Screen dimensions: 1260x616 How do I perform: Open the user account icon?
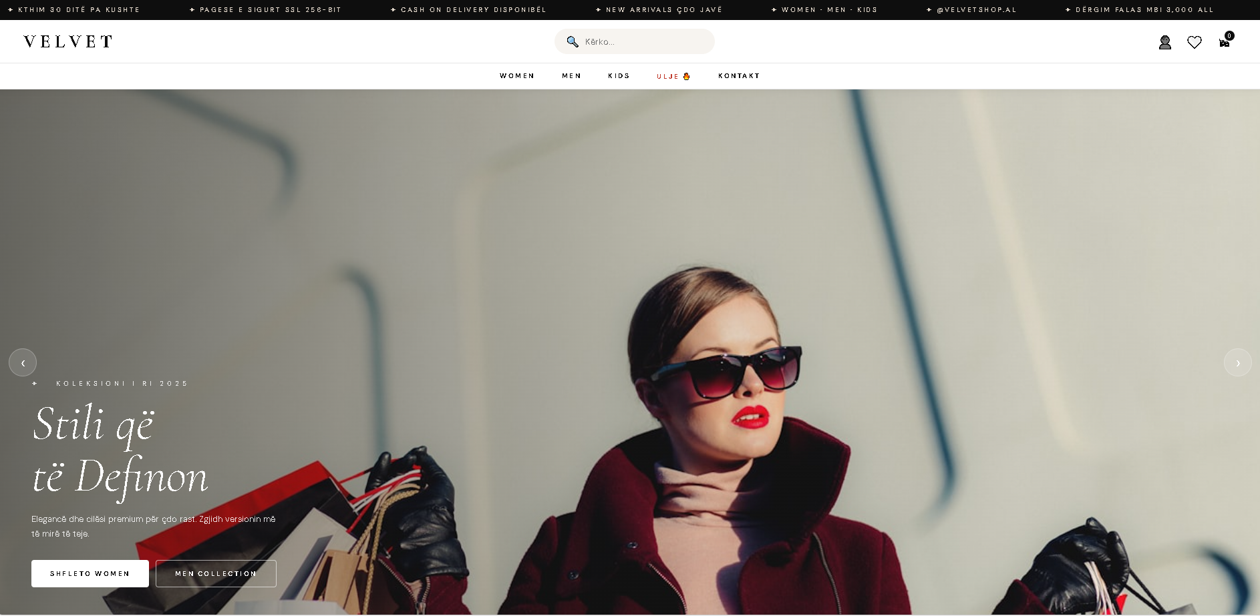tap(1164, 43)
